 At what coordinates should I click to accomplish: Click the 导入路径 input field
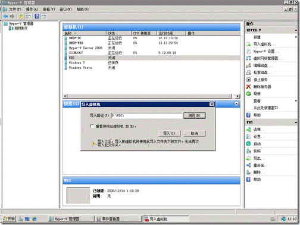(146, 115)
